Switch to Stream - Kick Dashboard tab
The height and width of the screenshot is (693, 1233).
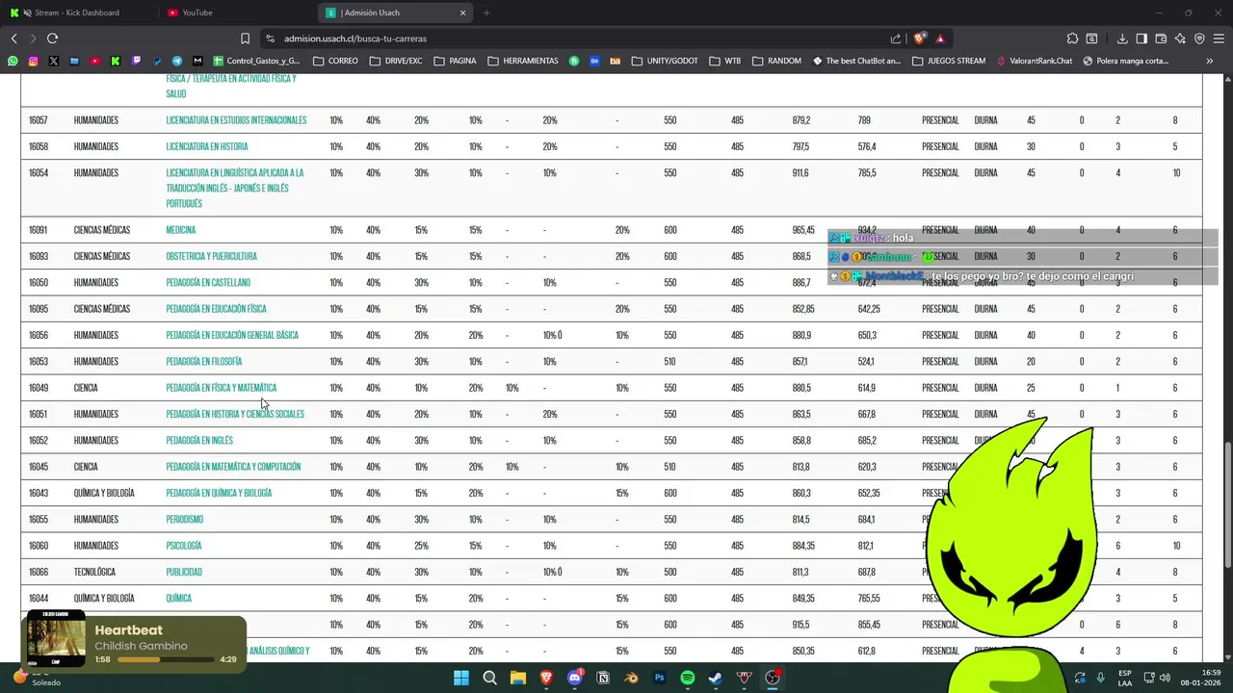click(x=77, y=13)
